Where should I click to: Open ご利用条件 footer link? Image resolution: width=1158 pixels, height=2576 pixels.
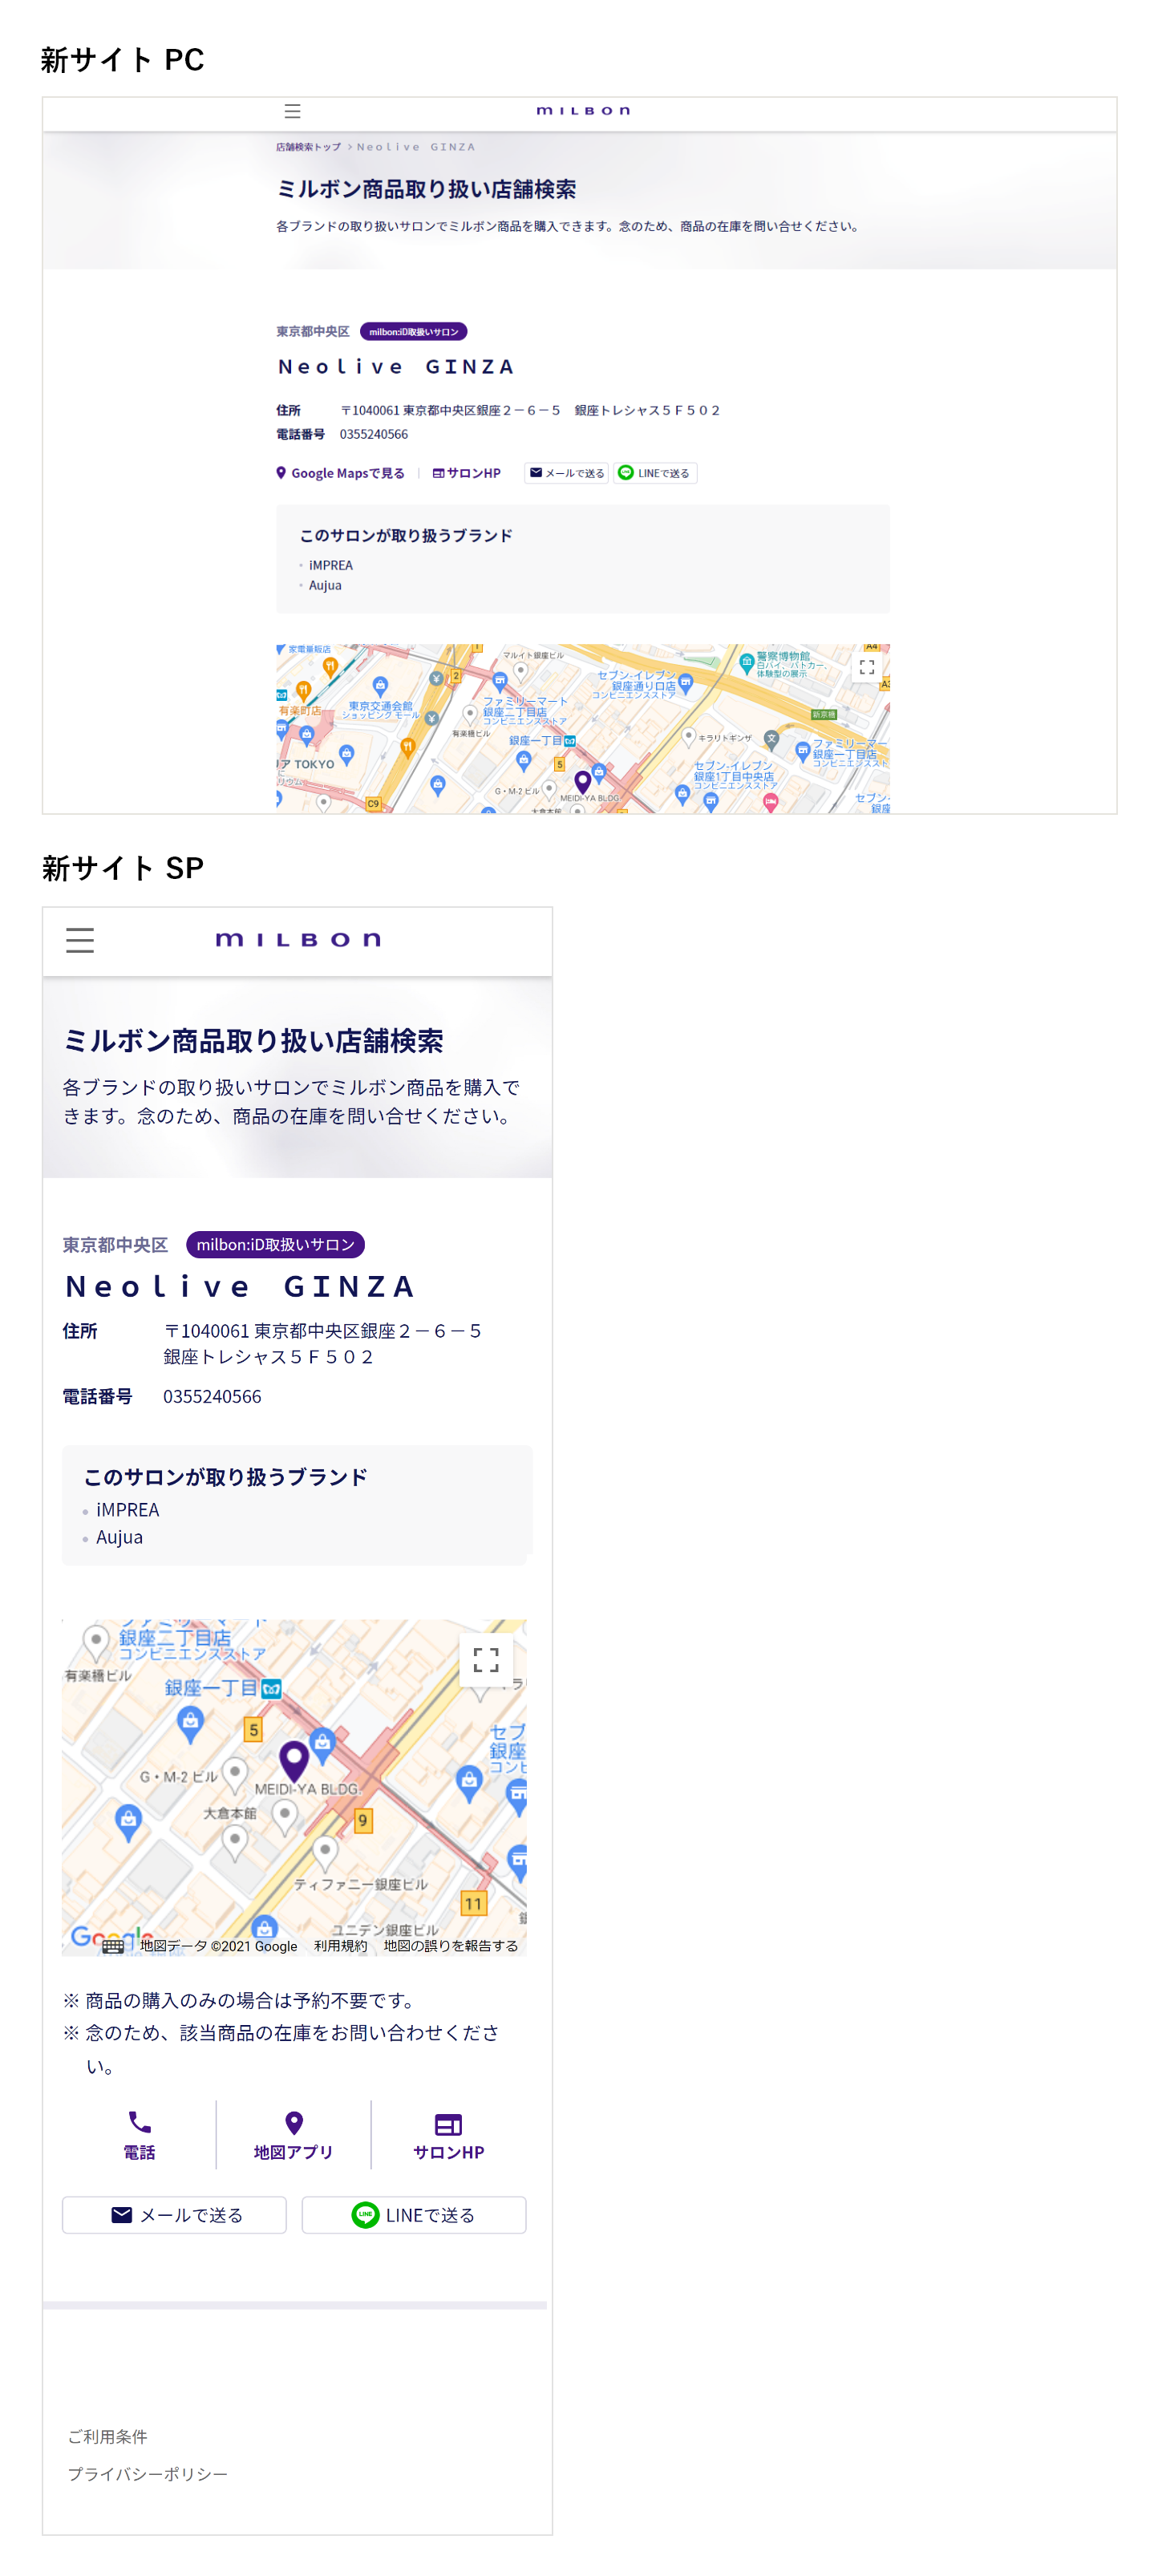click(107, 2437)
